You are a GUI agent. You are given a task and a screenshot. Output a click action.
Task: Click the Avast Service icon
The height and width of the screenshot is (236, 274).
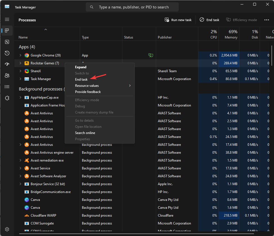coord(27,168)
